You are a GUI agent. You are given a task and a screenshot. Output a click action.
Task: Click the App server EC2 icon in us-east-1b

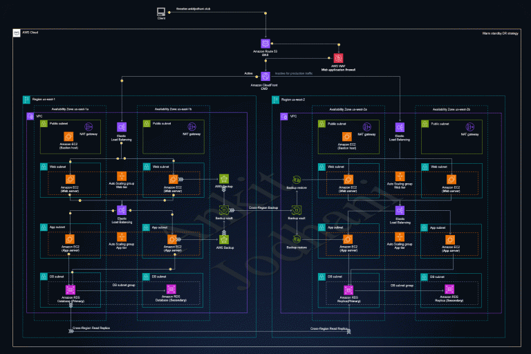coord(172,239)
